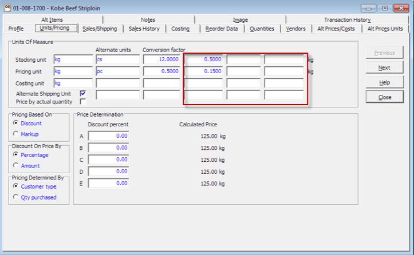Enable the Alternate Shipping Unit checkbox
The width and height of the screenshot is (414, 255).
[83, 93]
